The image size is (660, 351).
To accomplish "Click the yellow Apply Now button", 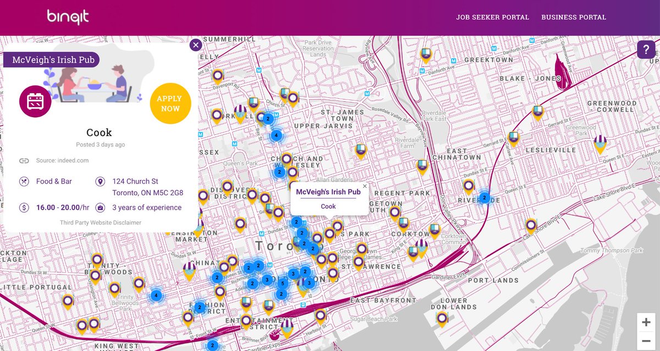I will tap(170, 104).
